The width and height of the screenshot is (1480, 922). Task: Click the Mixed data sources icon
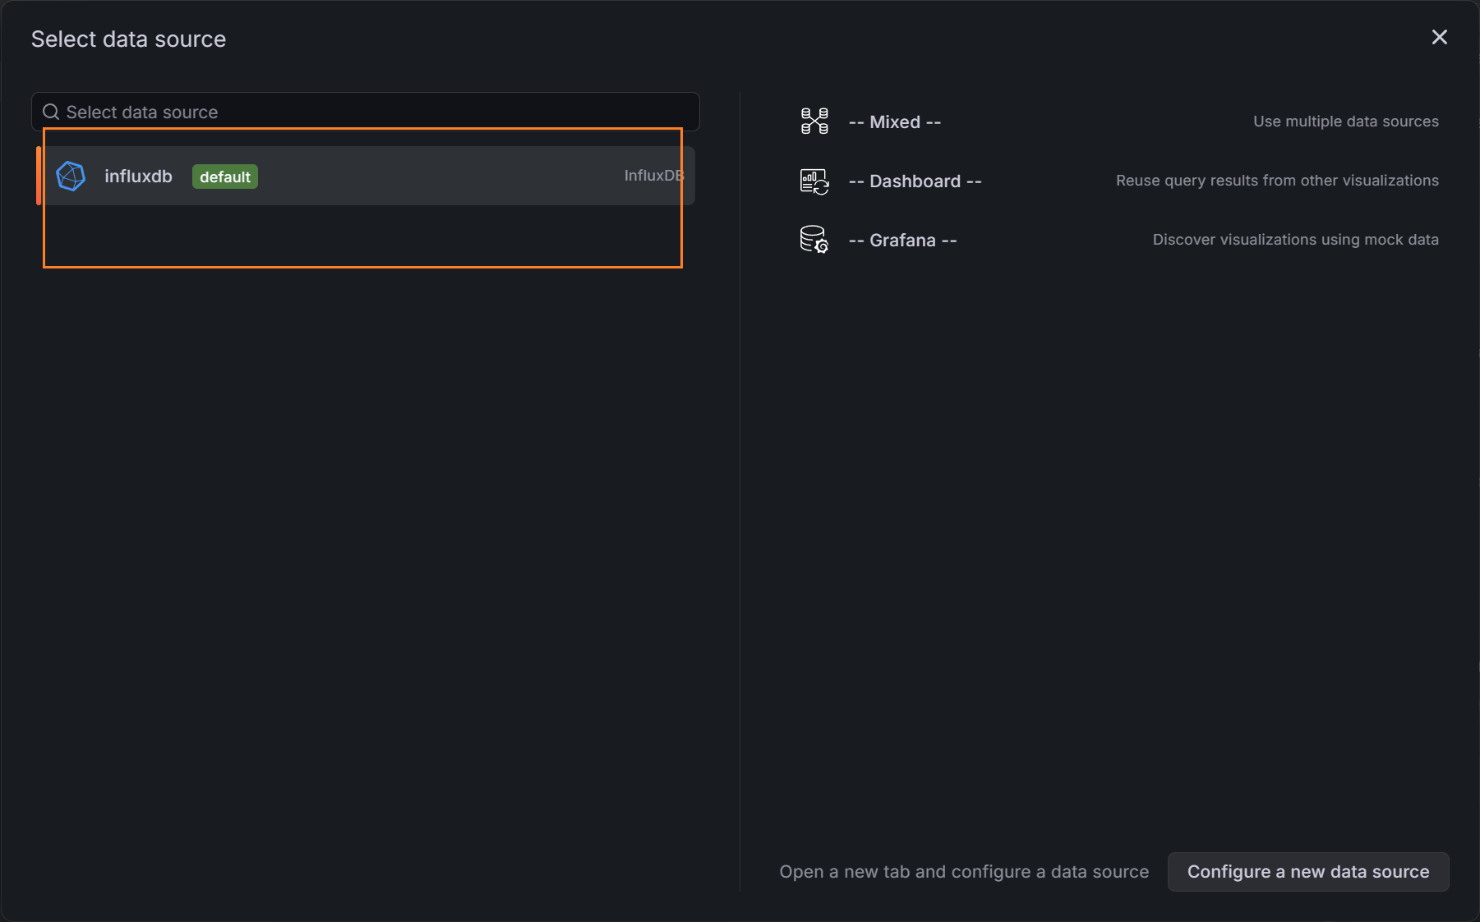814,122
